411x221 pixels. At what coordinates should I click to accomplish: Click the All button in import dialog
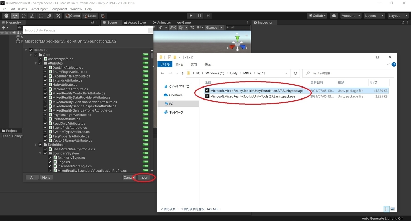click(x=32, y=177)
